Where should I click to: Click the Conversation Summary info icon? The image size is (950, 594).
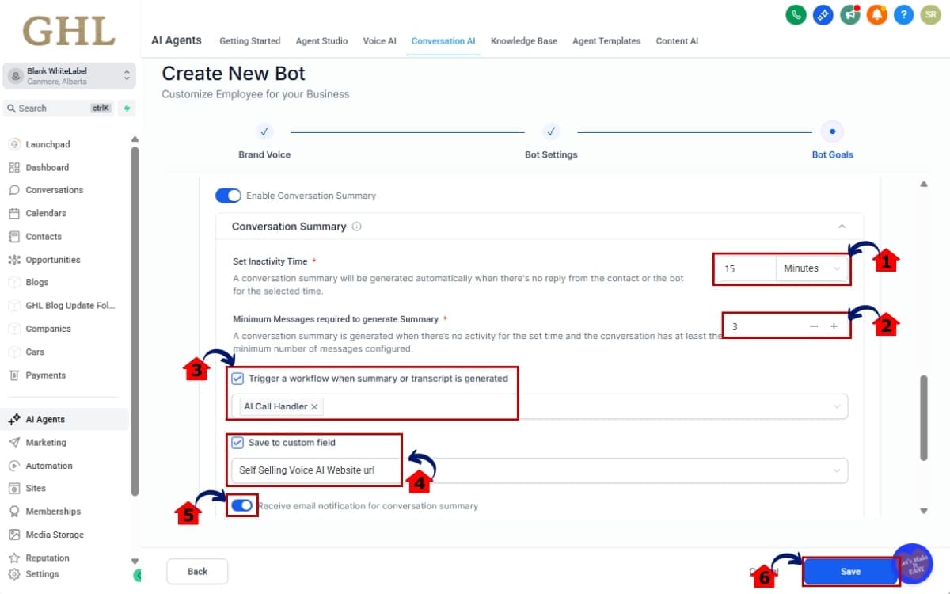[356, 227]
